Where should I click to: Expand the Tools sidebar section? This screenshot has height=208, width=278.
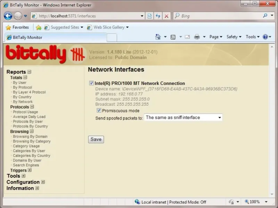23,176
